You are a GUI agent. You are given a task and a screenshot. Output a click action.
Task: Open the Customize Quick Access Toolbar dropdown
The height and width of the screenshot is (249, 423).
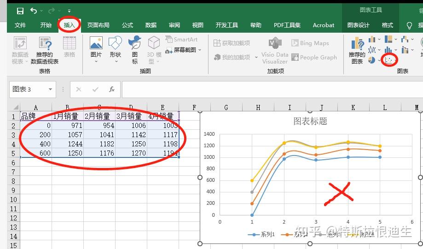[x=70, y=11]
